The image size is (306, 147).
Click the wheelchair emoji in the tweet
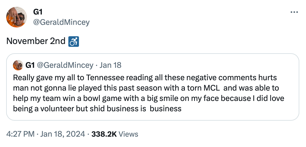coord(73,41)
